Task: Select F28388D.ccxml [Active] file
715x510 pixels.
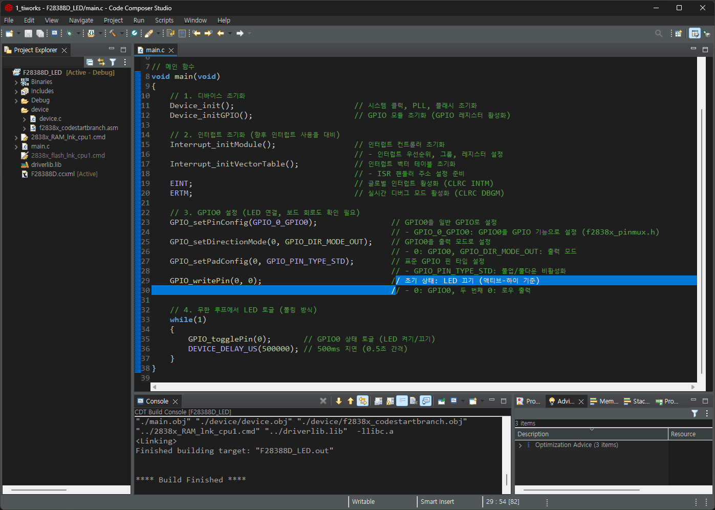Action: 59,174
